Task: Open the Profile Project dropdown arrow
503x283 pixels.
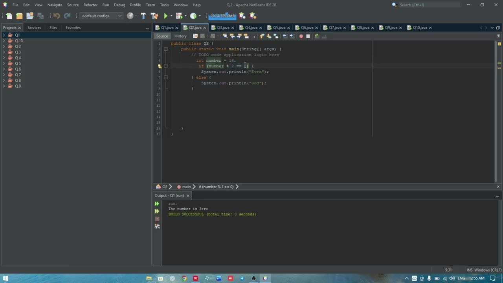Action: click(x=200, y=16)
